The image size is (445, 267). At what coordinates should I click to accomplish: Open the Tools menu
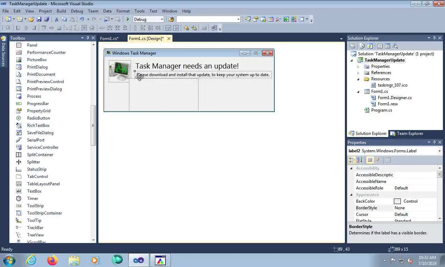point(139,11)
